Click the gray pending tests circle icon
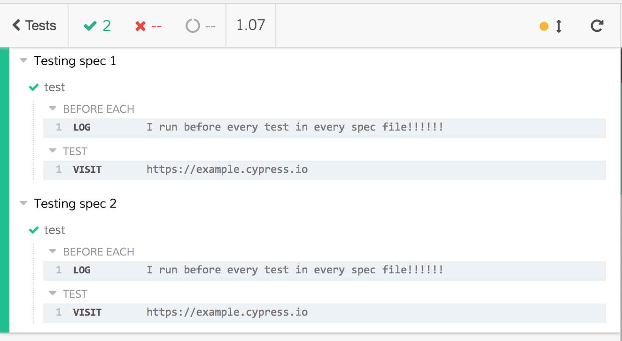Image resolution: width=622 pixels, height=341 pixels. coord(192,26)
